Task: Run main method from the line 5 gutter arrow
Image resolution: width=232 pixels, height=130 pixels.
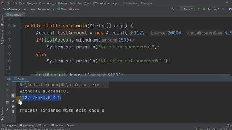Action: [x=14, y=26]
